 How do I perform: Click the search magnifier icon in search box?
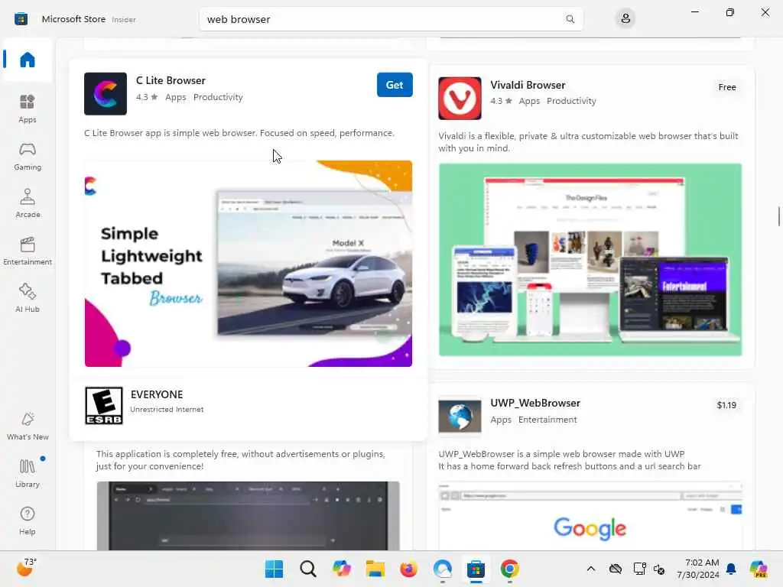coord(570,19)
